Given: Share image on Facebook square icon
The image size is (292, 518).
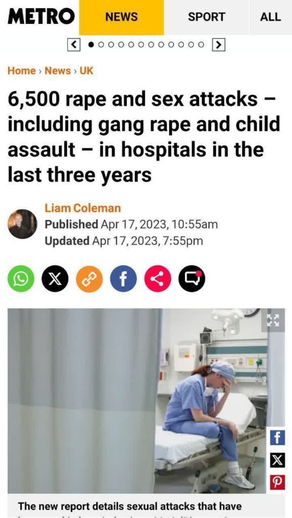Looking at the screenshot, I should coord(277,438).
